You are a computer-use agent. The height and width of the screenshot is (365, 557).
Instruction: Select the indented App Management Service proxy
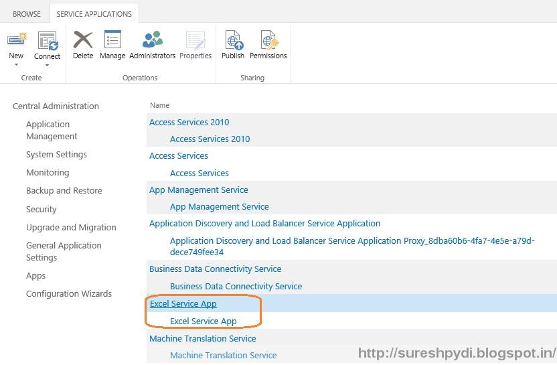219,207
